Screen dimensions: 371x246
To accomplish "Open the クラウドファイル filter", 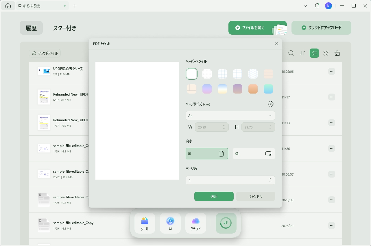I will coord(45,53).
